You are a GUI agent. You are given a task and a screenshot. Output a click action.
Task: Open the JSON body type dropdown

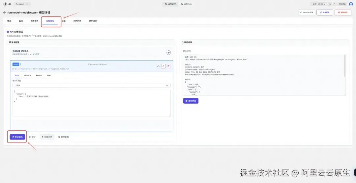click(92, 85)
